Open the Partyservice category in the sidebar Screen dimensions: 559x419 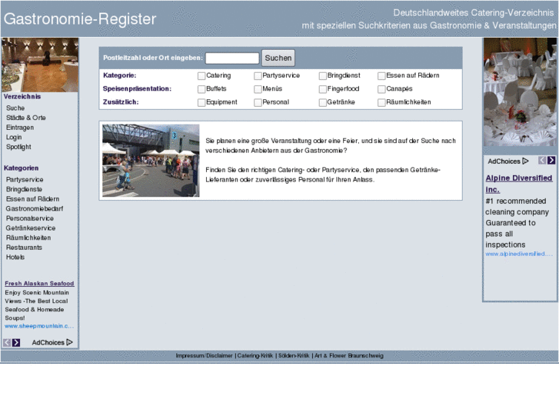coord(25,180)
